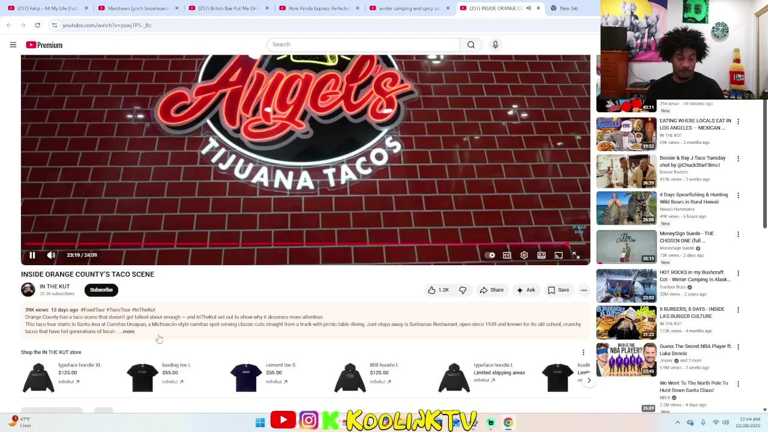Switch to British Bae Put Me On tab

click(x=228, y=8)
